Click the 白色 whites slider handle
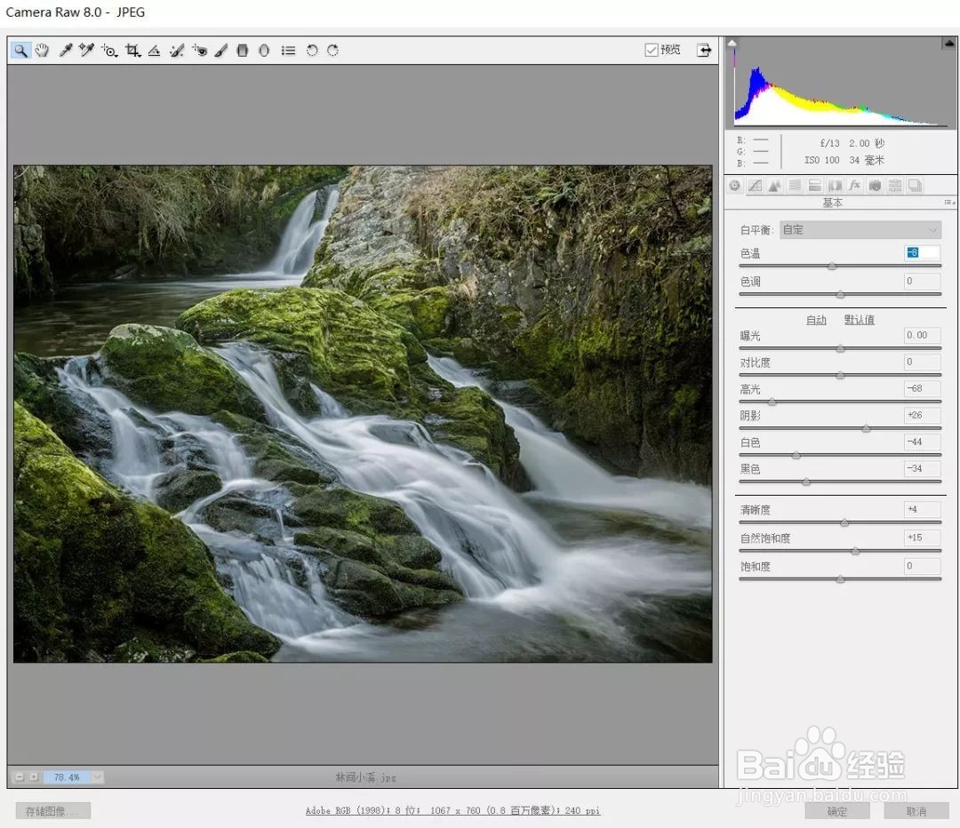960x828 pixels. click(x=796, y=455)
